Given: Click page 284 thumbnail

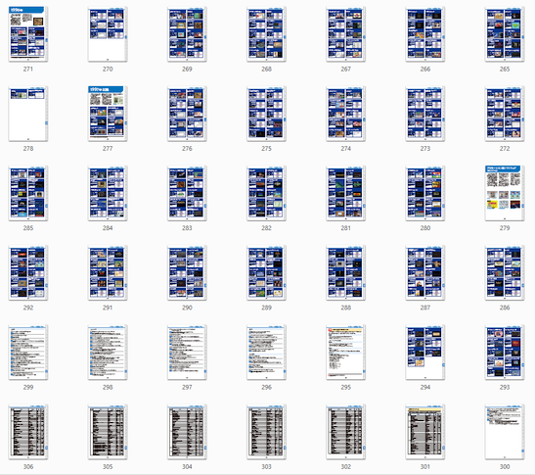Looking at the screenshot, I should 108,193.
